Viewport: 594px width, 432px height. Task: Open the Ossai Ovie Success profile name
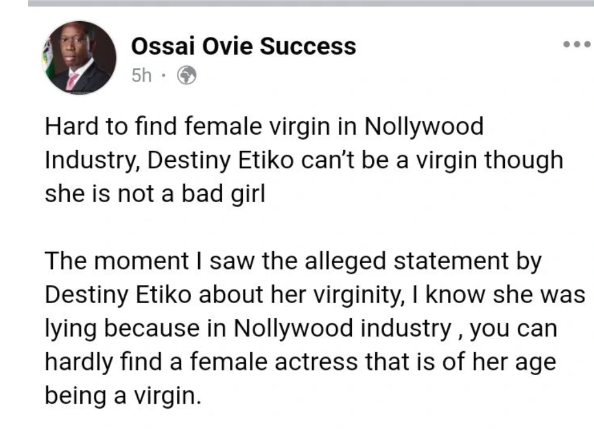(243, 46)
